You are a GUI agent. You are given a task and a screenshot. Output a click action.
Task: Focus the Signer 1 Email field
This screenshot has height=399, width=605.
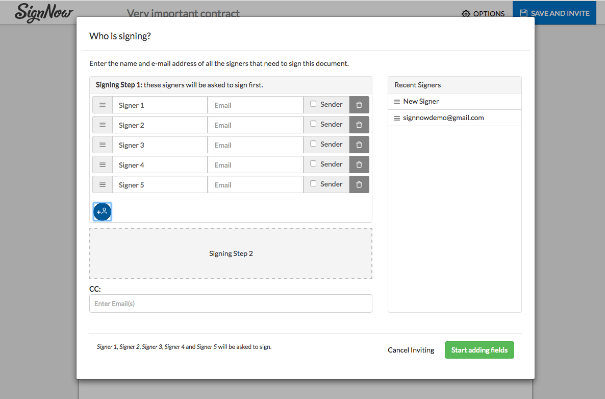coord(255,105)
